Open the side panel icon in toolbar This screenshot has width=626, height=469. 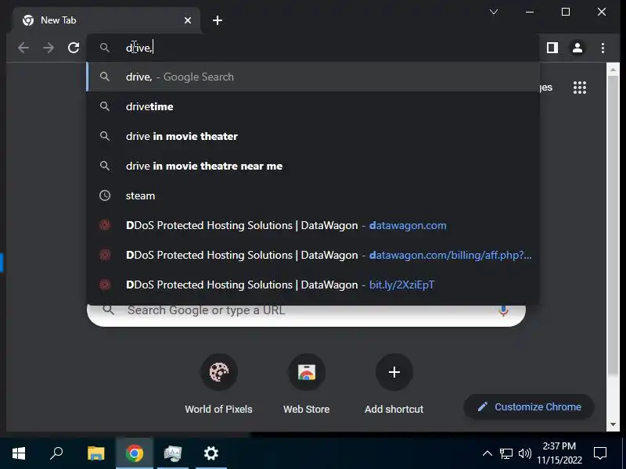552,48
